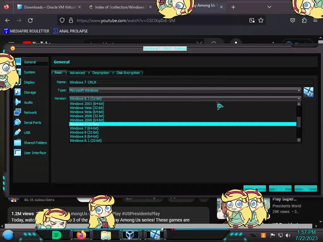Open Presidents World recommended video

point(286,206)
